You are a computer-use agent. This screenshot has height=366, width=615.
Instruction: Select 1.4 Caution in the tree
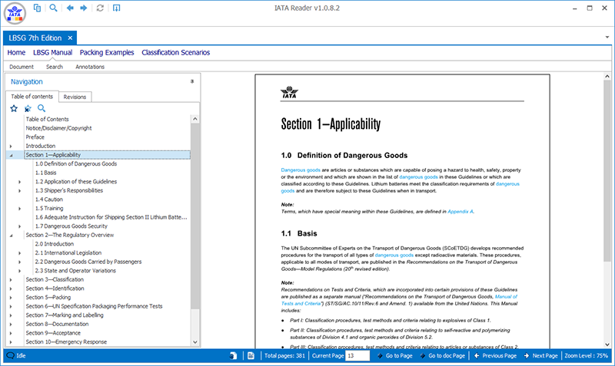coord(49,199)
